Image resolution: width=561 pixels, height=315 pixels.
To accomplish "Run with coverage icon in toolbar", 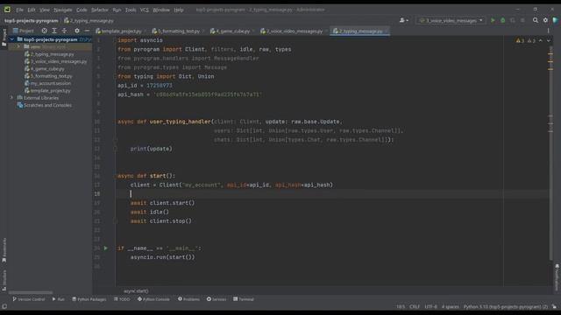I will pos(513,20).
